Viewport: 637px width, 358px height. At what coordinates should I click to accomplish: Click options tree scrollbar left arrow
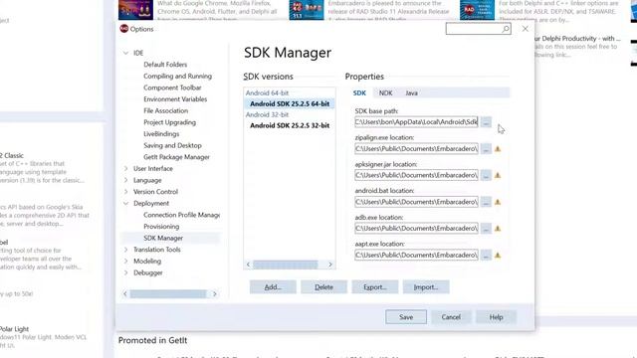point(125,294)
